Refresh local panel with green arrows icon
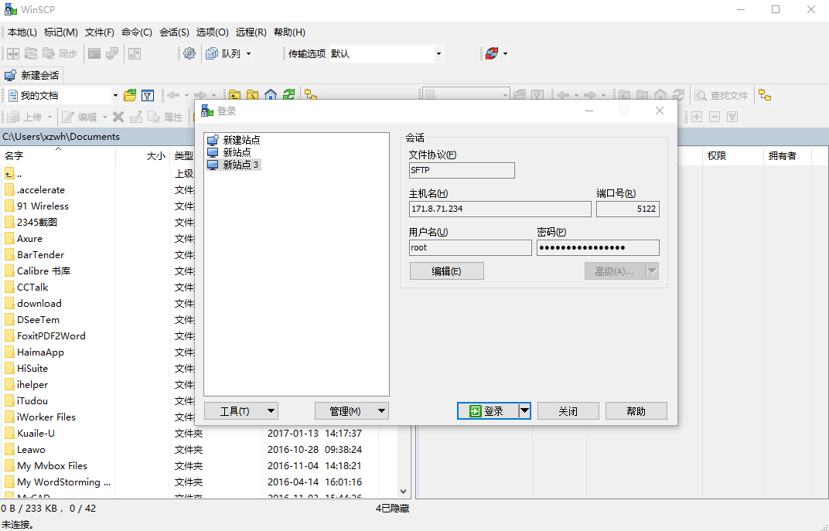Image resolution: width=829 pixels, height=531 pixels. [288, 96]
